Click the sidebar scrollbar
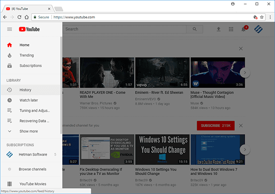The height and width of the screenshot is (194, 275). pos(61,85)
